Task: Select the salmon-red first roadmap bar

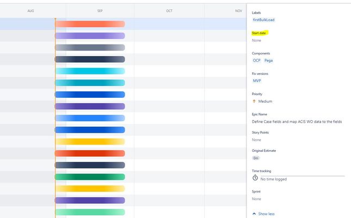Action: pyautogui.click(x=90, y=24)
